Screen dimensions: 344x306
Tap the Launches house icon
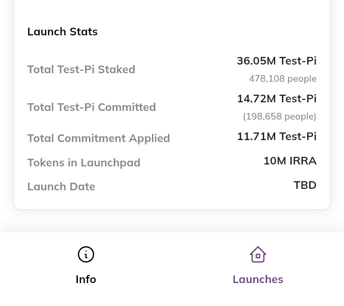tap(258, 254)
